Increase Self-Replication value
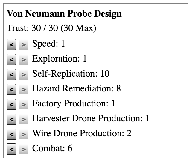 [x=23, y=74]
